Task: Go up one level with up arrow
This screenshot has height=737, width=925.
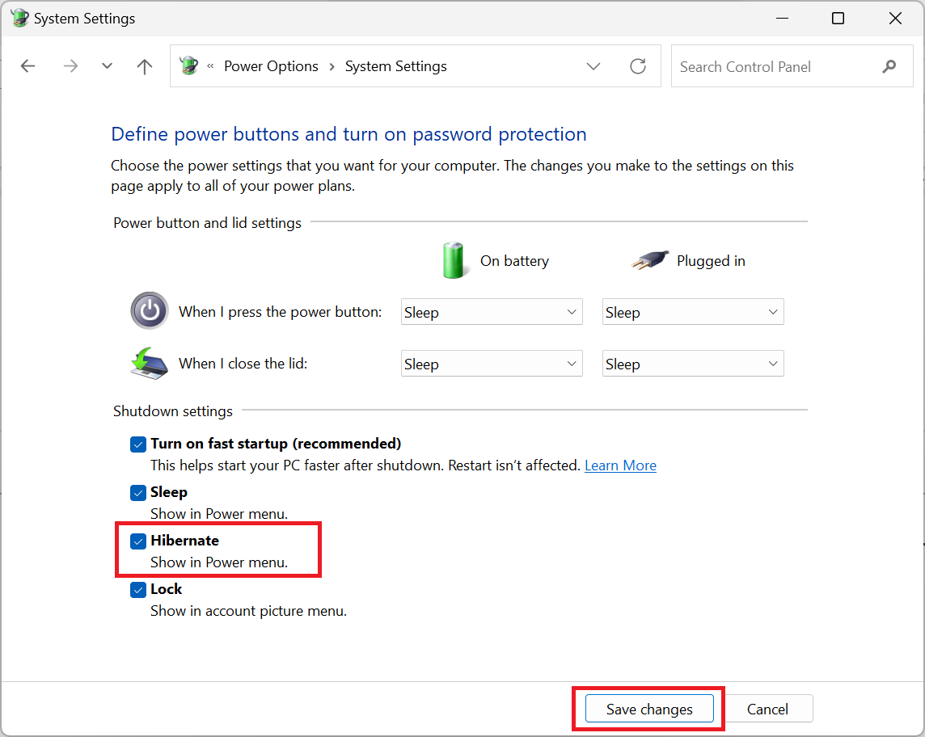Action: point(145,66)
